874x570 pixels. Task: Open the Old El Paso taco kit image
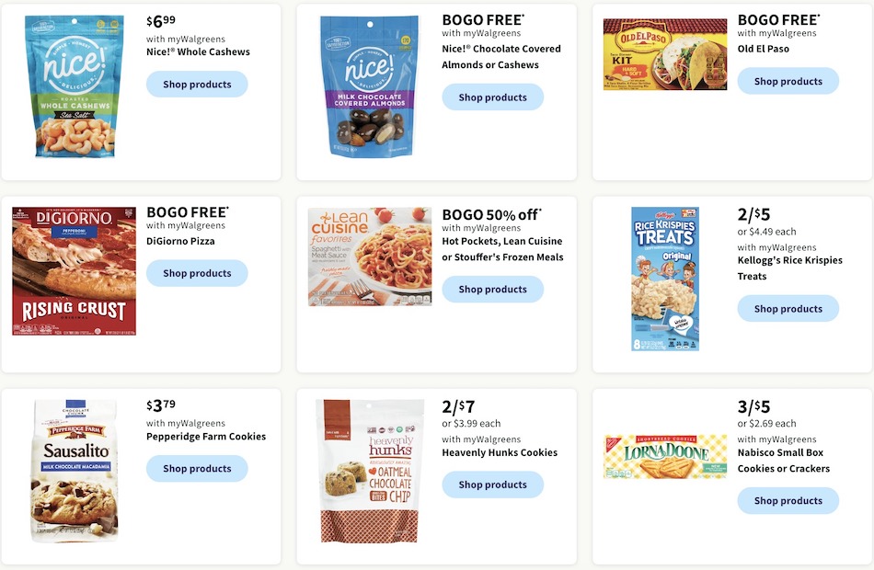click(x=664, y=53)
